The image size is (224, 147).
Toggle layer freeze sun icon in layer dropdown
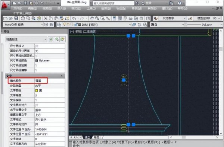pos(68,25)
